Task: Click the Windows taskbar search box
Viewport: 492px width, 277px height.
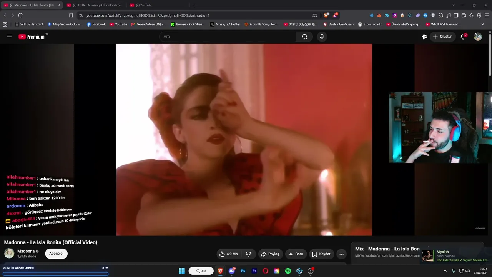Action: [x=201, y=271]
